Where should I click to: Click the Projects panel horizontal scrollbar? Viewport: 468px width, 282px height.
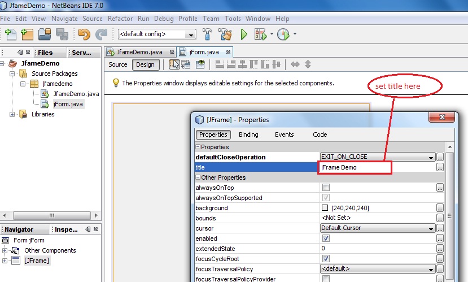tap(51, 215)
